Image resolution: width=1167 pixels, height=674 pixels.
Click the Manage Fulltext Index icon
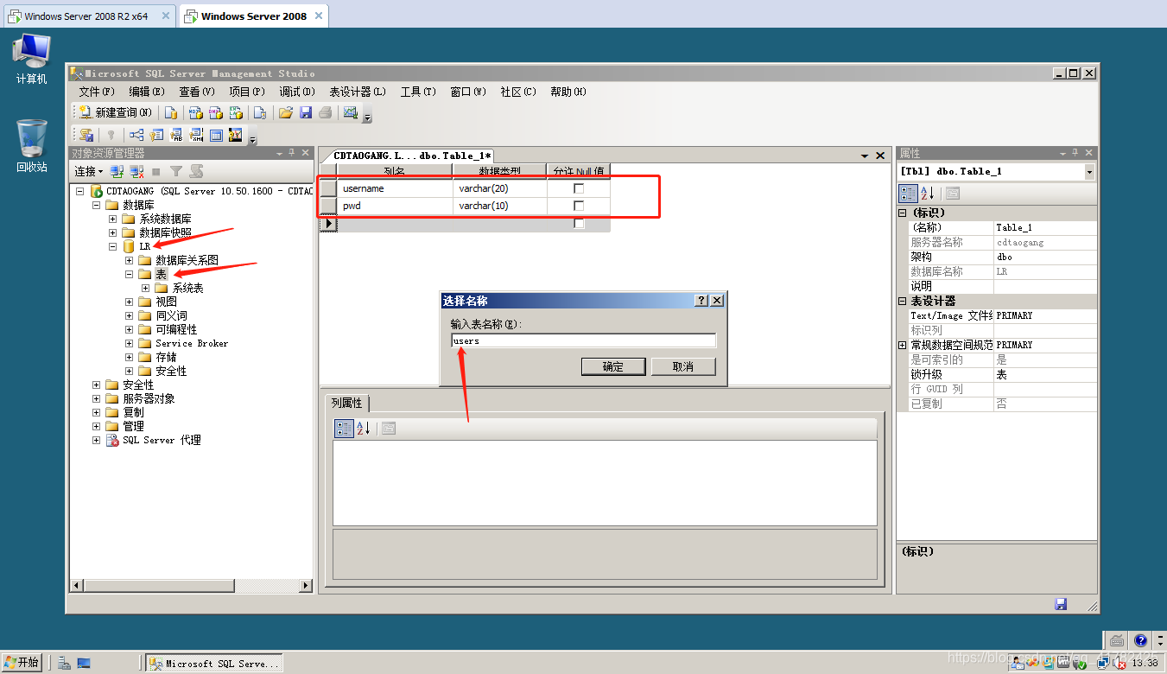point(176,135)
